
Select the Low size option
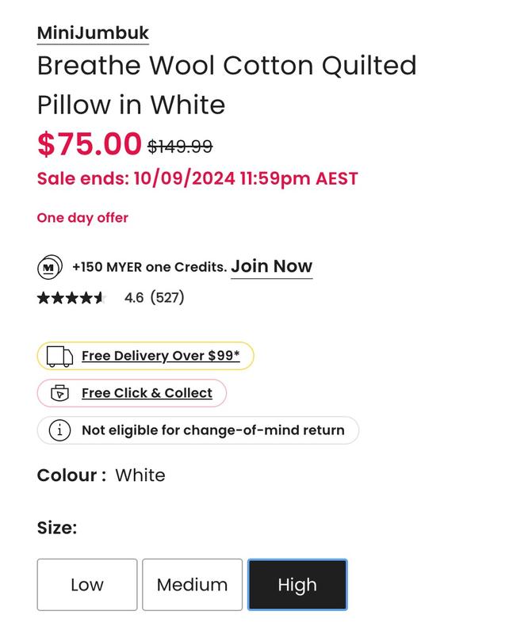pyautogui.click(x=87, y=585)
